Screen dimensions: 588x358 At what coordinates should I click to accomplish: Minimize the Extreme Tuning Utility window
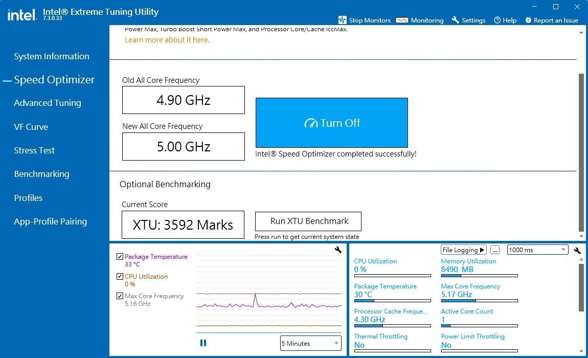(534, 7)
